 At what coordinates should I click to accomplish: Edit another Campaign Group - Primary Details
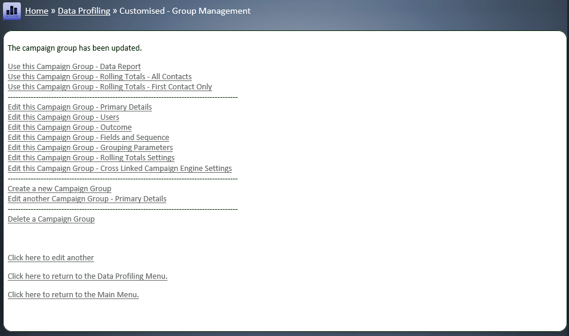(x=86, y=199)
